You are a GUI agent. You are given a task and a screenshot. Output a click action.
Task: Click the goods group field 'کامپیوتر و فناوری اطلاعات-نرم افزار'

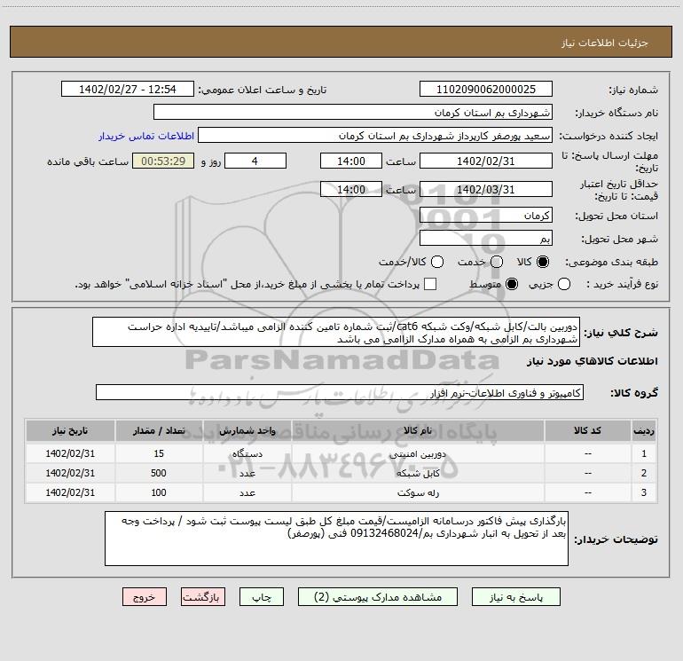(340, 392)
